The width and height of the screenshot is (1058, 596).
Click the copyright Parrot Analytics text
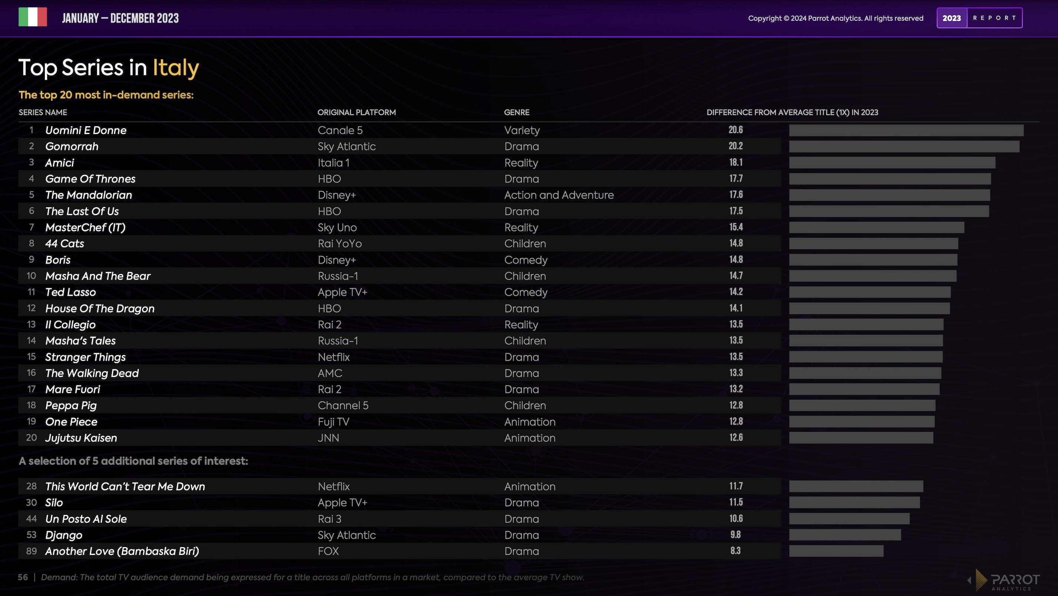[836, 18]
